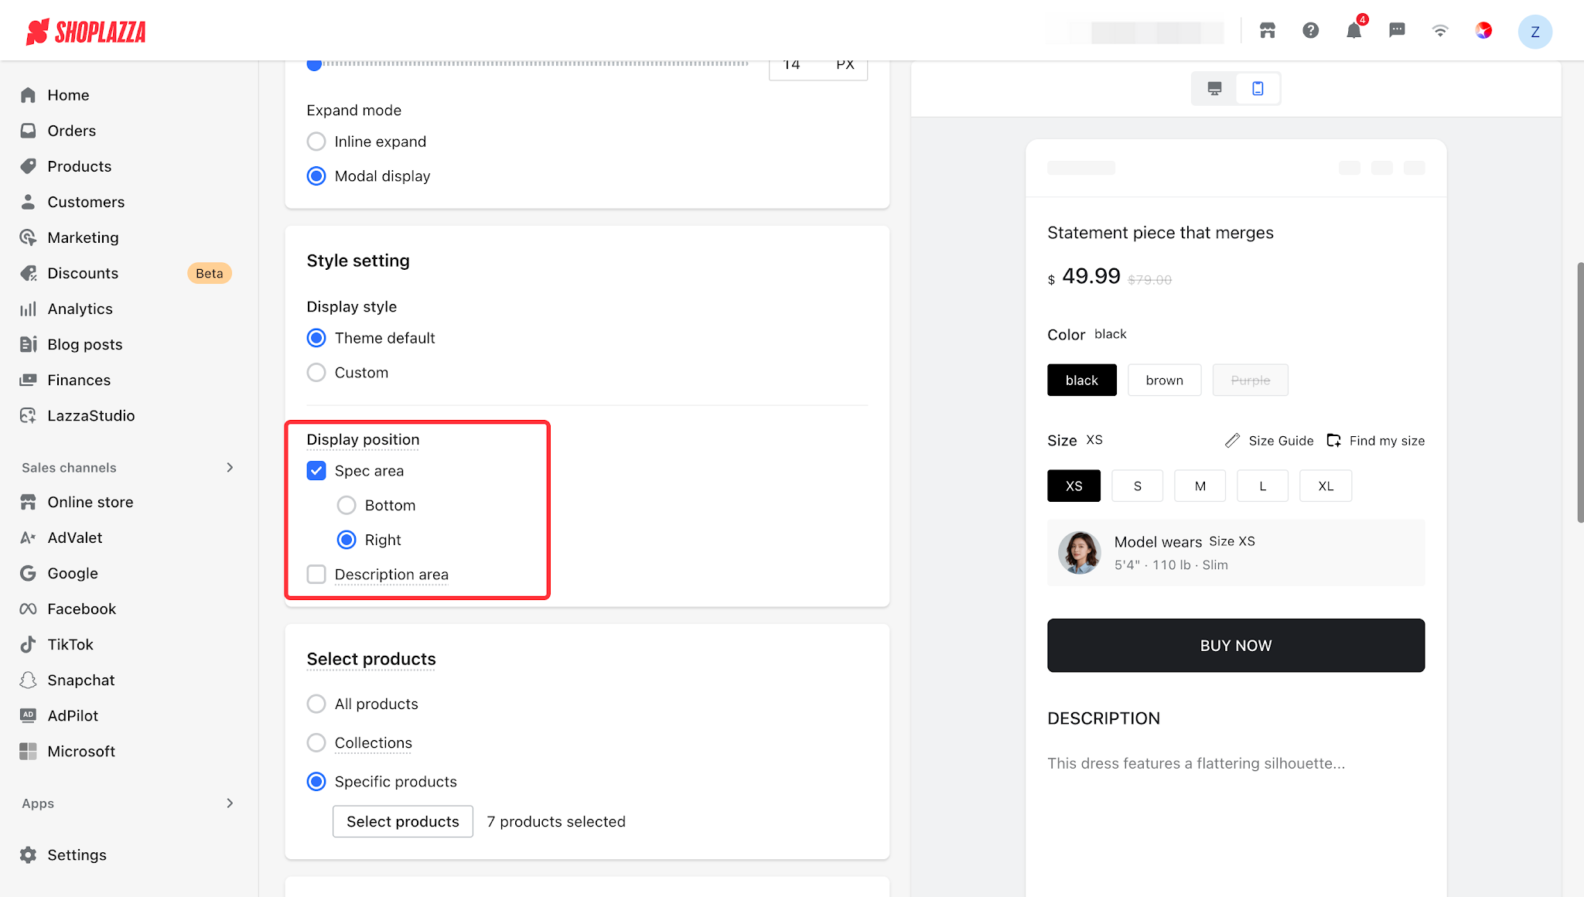
Task: Open the notifications bell icon
Action: (1354, 31)
